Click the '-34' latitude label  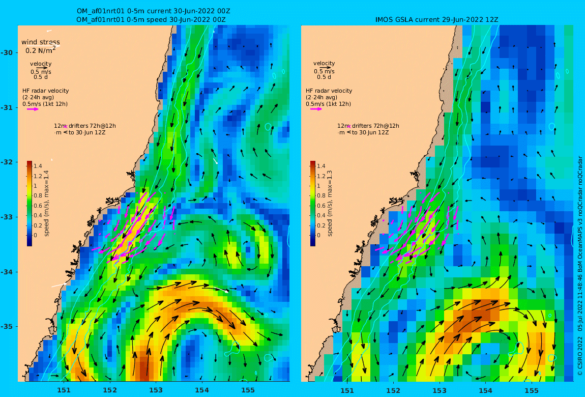[7, 272]
